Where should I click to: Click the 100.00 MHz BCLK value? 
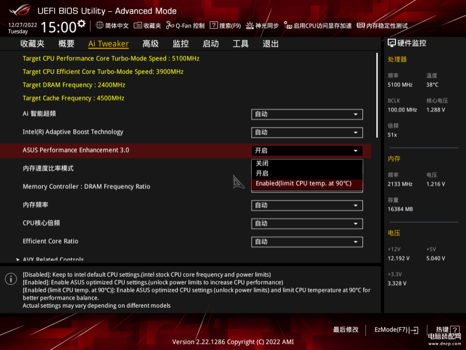pos(402,110)
